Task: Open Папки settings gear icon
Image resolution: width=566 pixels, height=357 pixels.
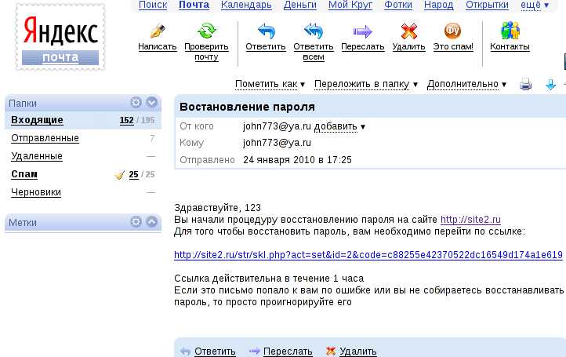Action: 136,103
